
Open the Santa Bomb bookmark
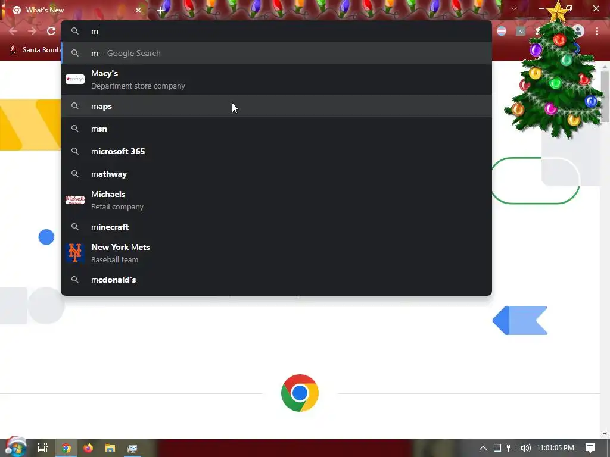tap(36, 50)
